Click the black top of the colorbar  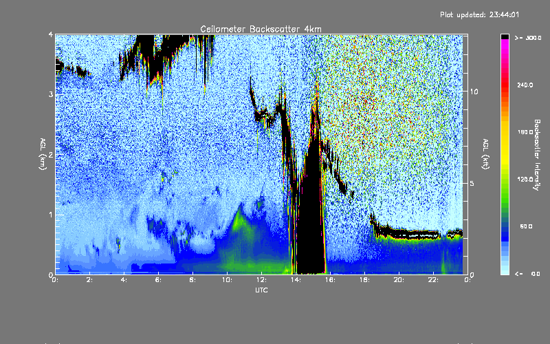point(505,36)
